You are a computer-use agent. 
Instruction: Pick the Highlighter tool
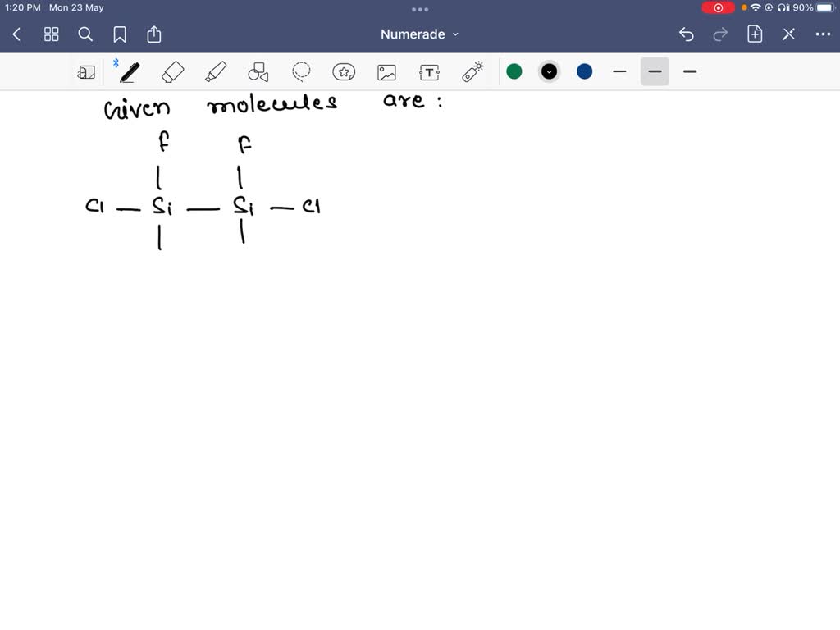(215, 71)
